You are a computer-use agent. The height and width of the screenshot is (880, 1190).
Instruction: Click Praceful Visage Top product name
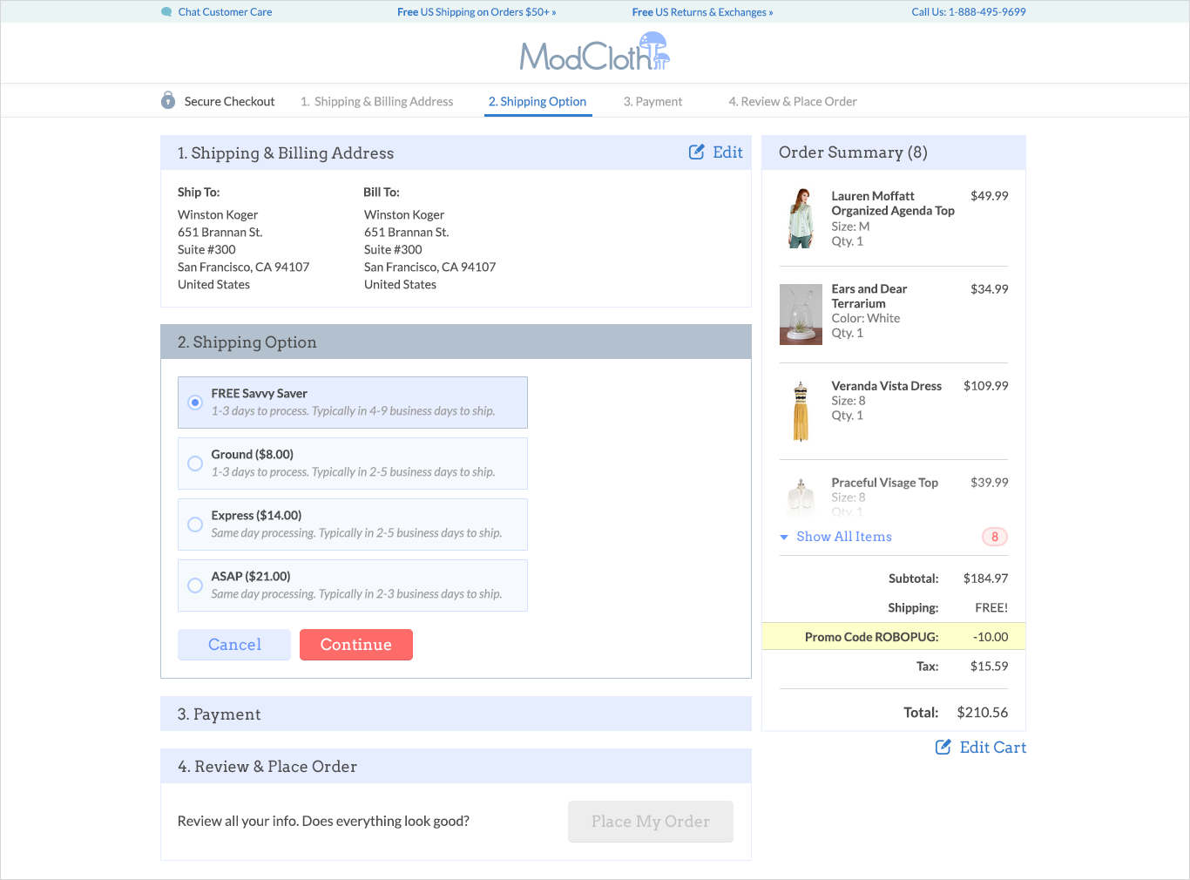[885, 483]
